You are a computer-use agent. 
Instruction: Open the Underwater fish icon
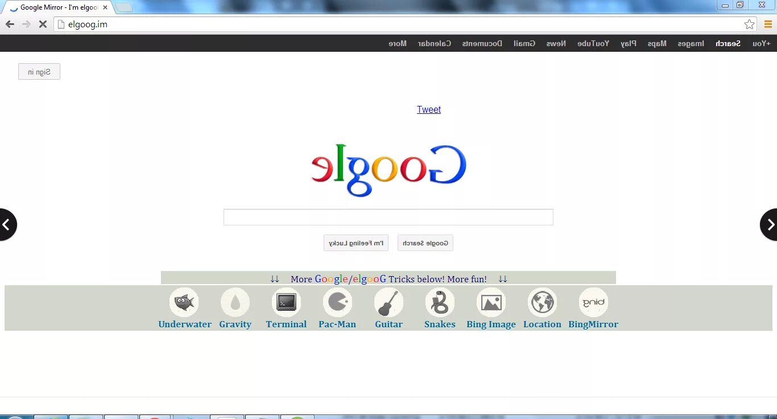(184, 302)
